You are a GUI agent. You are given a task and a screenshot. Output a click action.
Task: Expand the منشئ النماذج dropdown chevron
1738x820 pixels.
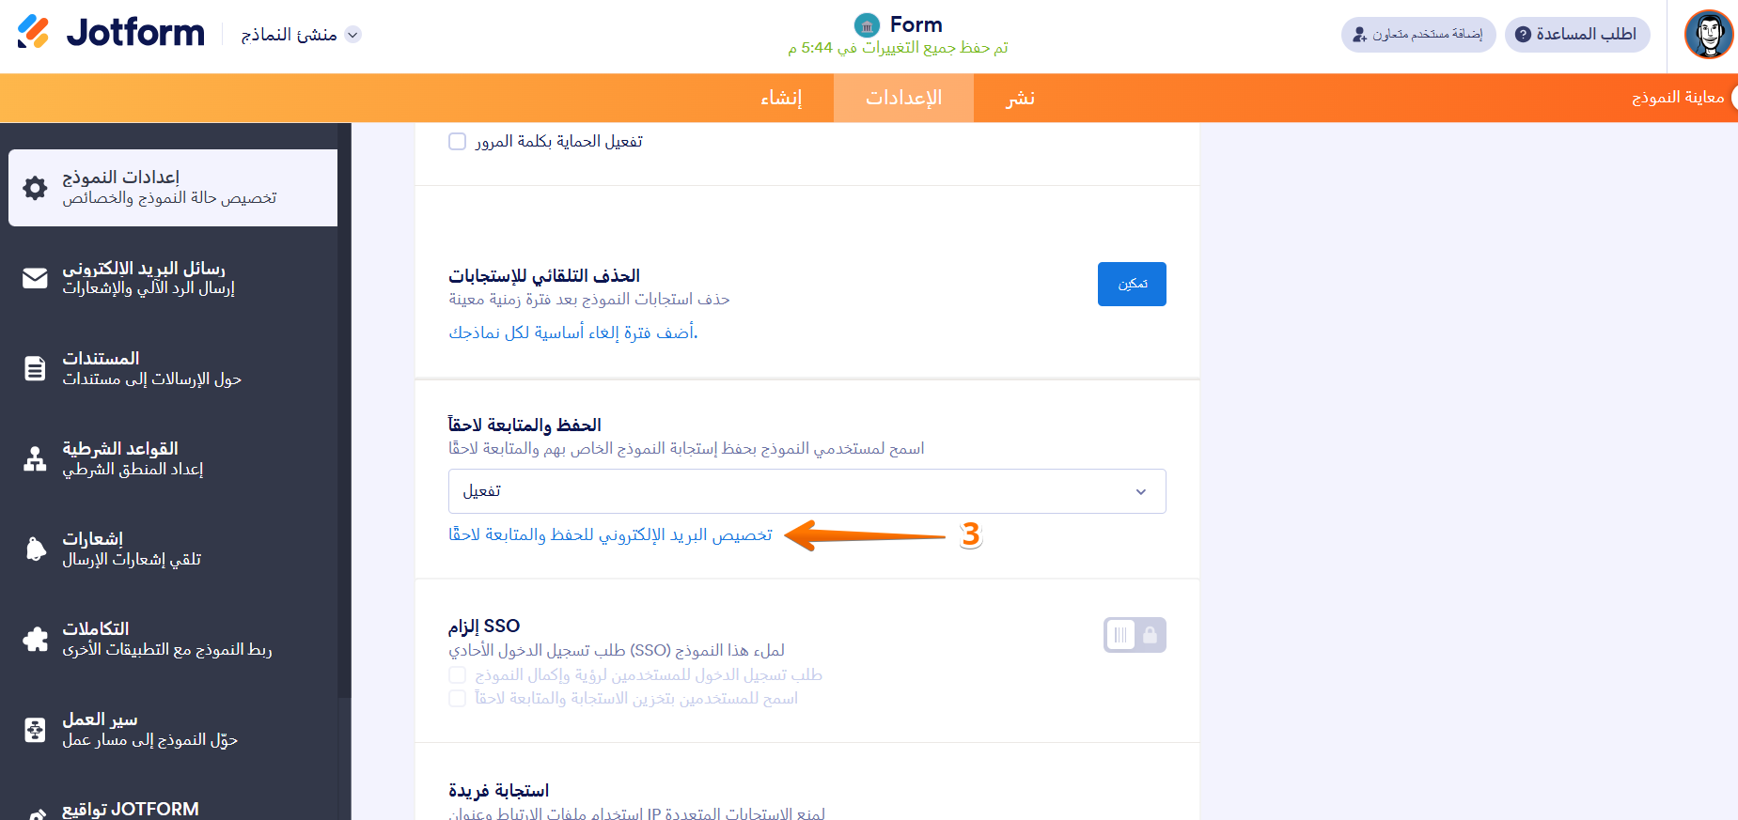click(x=352, y=35)
